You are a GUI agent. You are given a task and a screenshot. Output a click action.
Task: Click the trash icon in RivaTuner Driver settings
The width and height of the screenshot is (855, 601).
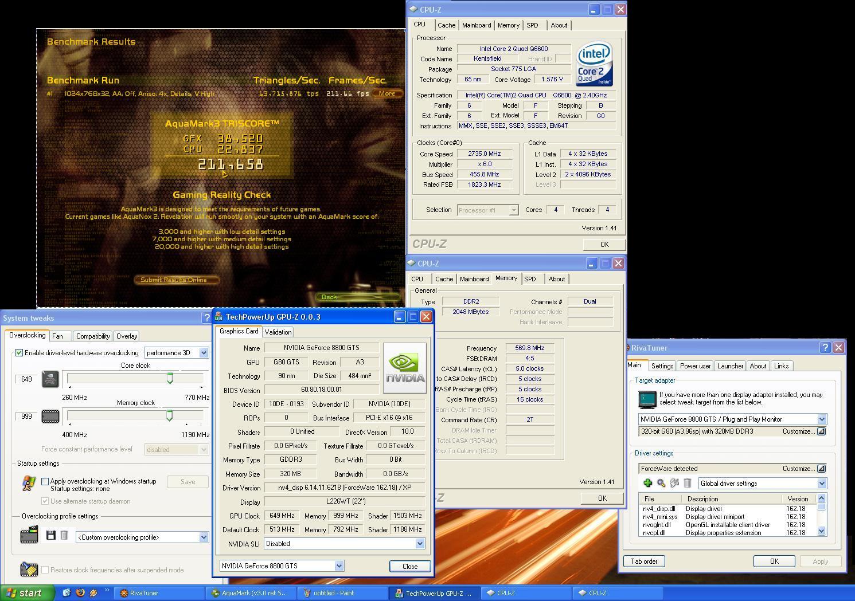coord(688,484)
